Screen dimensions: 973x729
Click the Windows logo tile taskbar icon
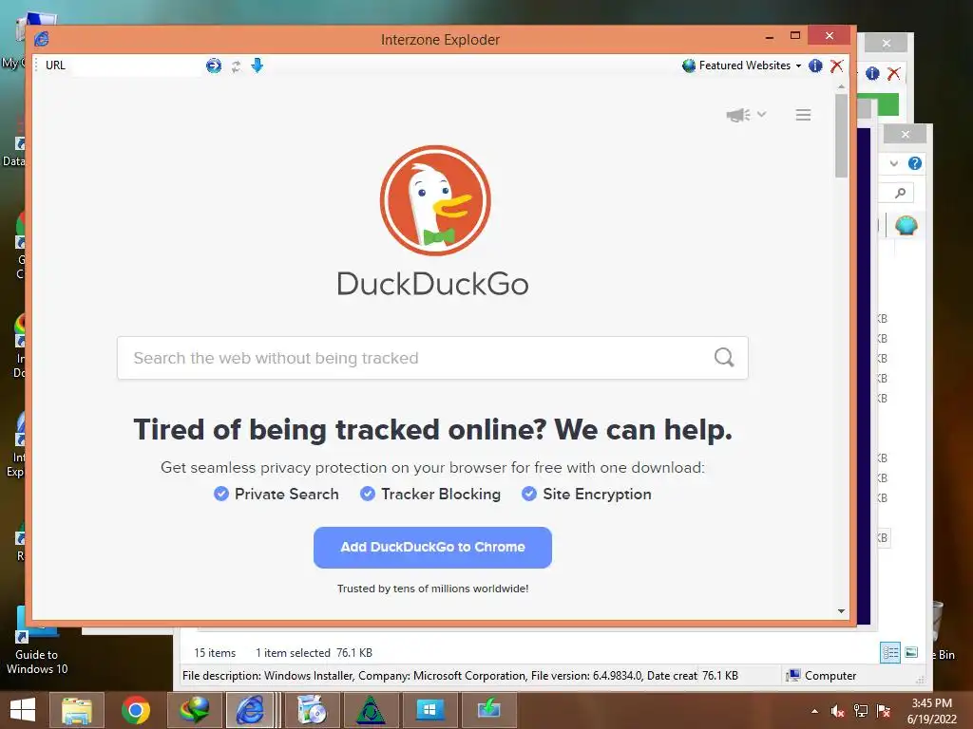tap(430, 710)
